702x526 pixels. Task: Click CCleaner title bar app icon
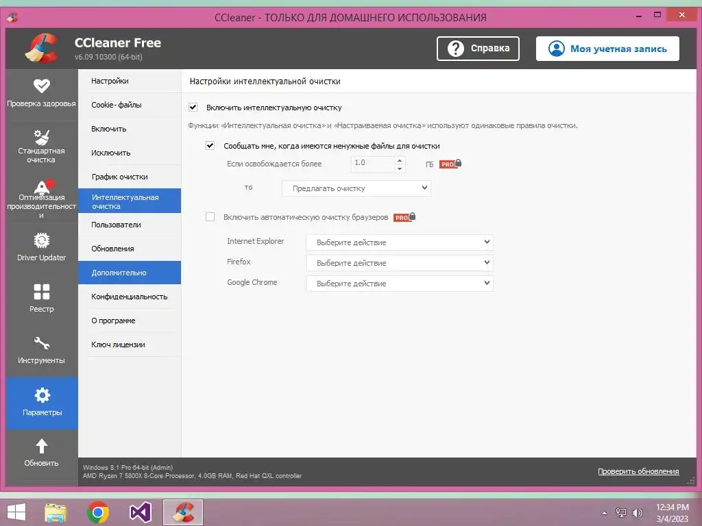pos(12,17)
